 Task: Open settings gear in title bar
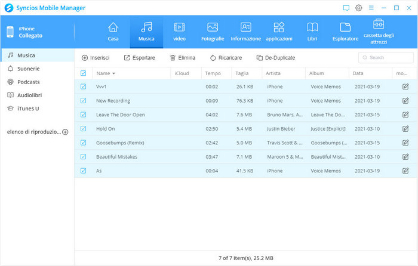[x=358, y=8]
